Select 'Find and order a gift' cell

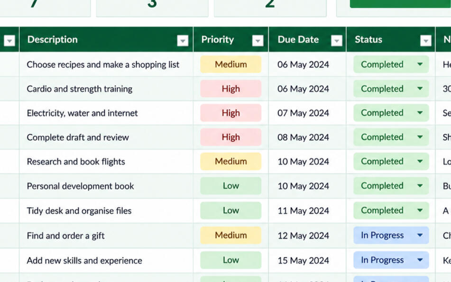tap(106, 236)
